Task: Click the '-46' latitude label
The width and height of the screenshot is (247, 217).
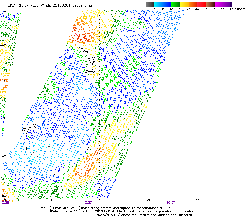Action: [x=3, y=118]
